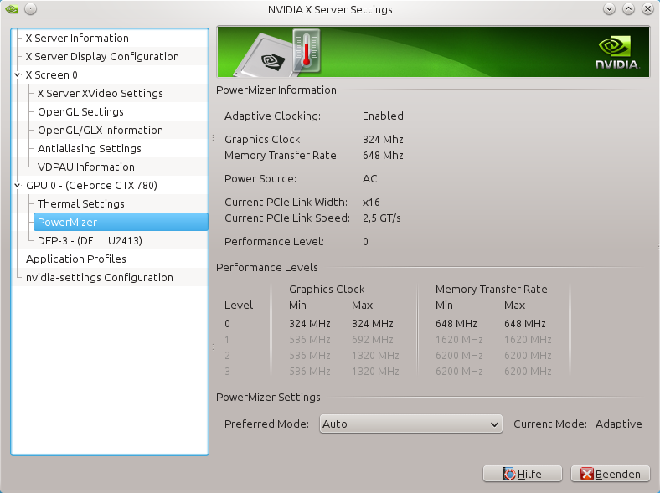The height and width of the screenshot is (493, 660).
Task: Click PCIe Link Width value x16
Action: [x=371, y=203]
